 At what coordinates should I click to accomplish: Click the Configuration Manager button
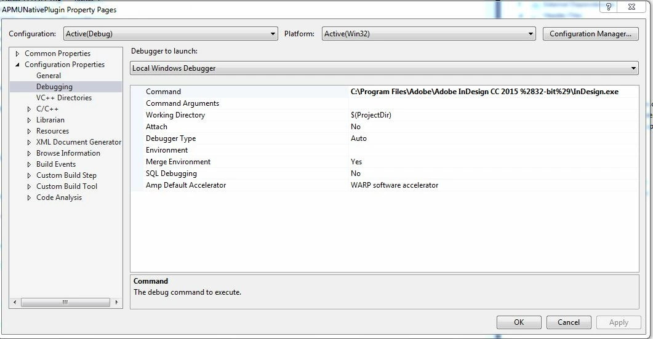(x=590, y=34)
